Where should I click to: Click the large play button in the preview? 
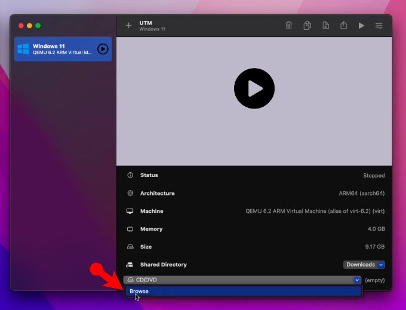(254, 88)
